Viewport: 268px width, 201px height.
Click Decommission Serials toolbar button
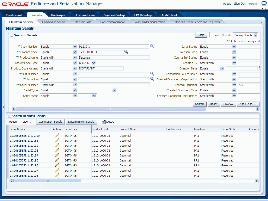(81, 122)
